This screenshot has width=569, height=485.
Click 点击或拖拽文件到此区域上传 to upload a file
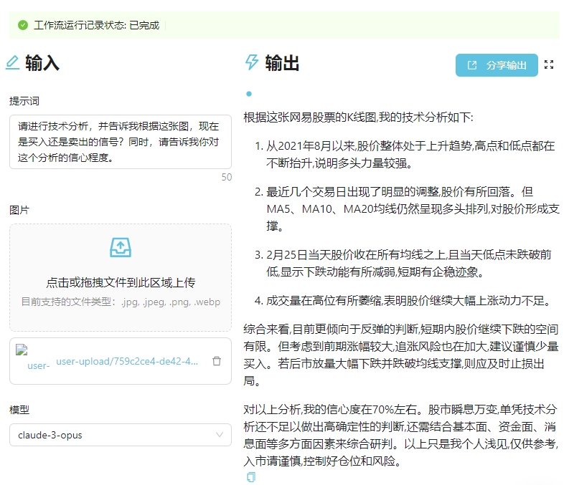(121, 282)
